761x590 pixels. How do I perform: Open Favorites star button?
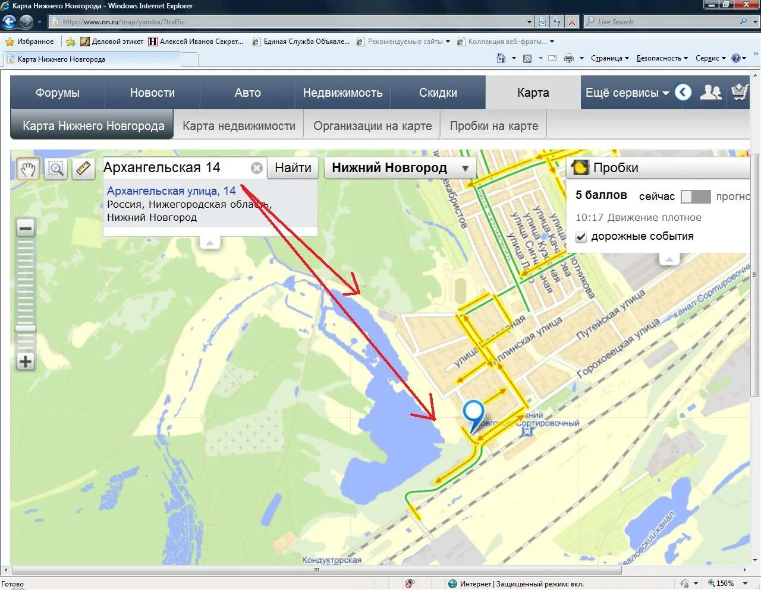[29, 42]
